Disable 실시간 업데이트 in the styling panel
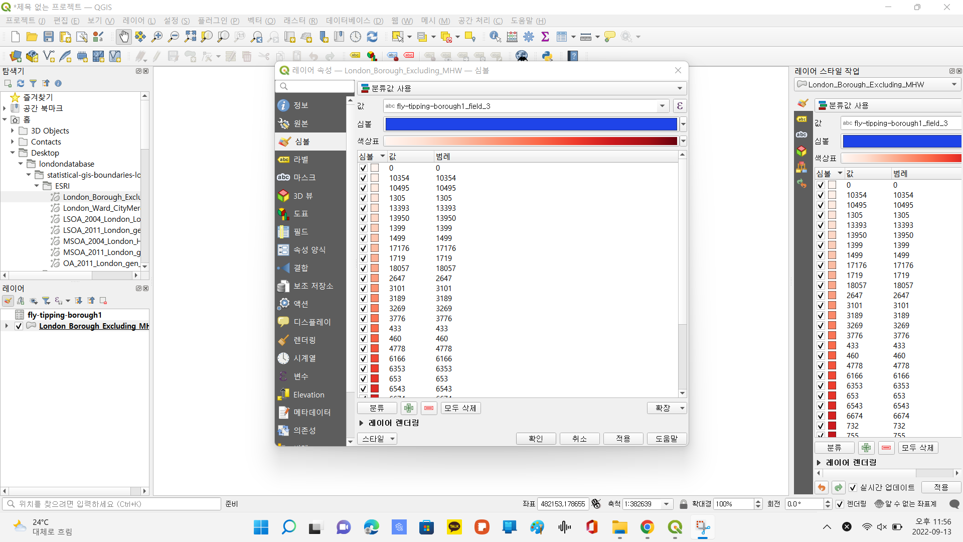The width and height of the screenshot is (963, 542). click(x=853, y=487)
